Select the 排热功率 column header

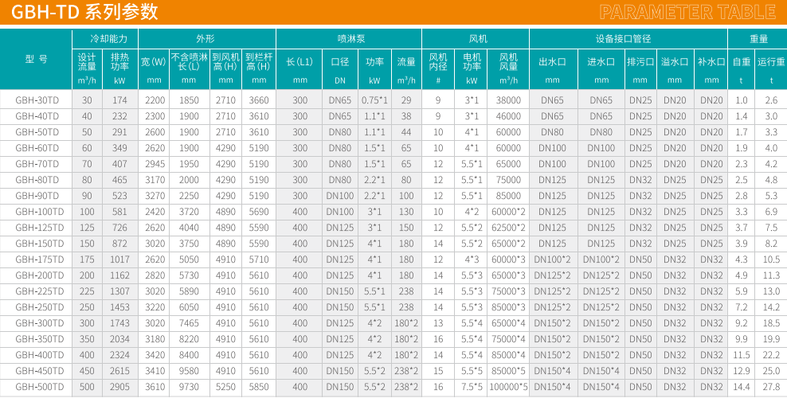(x=119, y=60)
